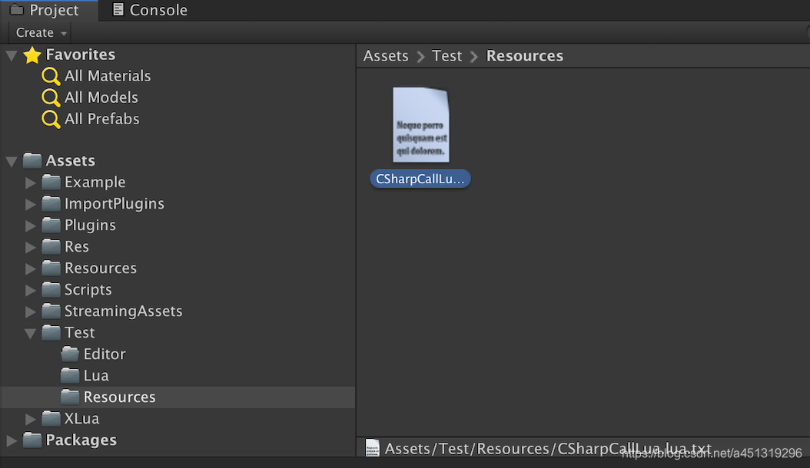The height and width of the screenshot is (468, 810).
Task: Click the All Materials search icon
Action: [x=51, y=76]
